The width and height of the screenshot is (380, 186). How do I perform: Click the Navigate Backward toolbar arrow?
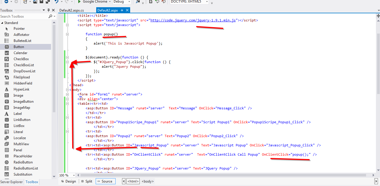[x=6, y=2]
